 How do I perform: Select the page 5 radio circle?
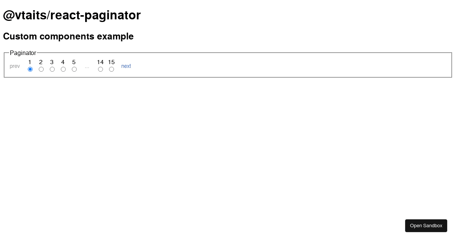(x=74, y=69)
